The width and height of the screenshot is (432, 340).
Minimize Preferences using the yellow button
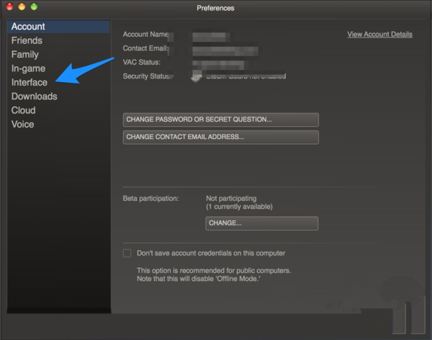[22, 6]
